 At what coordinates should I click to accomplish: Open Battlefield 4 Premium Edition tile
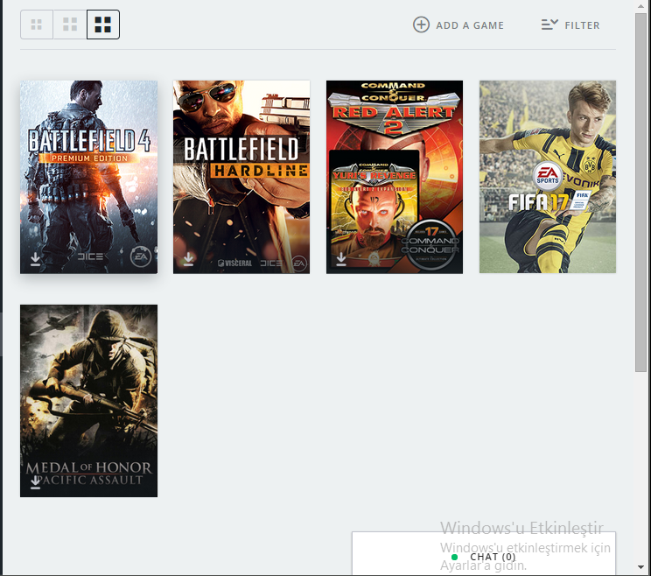tap(89, 177)
